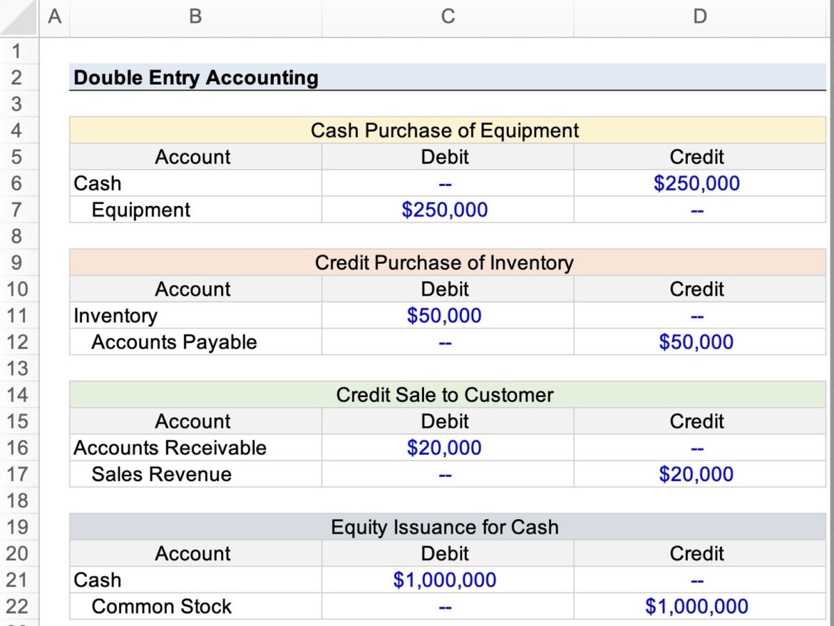The width and height of the screenshot is (834, 626).
Task: Select the dash debit cell for Cash row 6
Action: tap(448, 183)
